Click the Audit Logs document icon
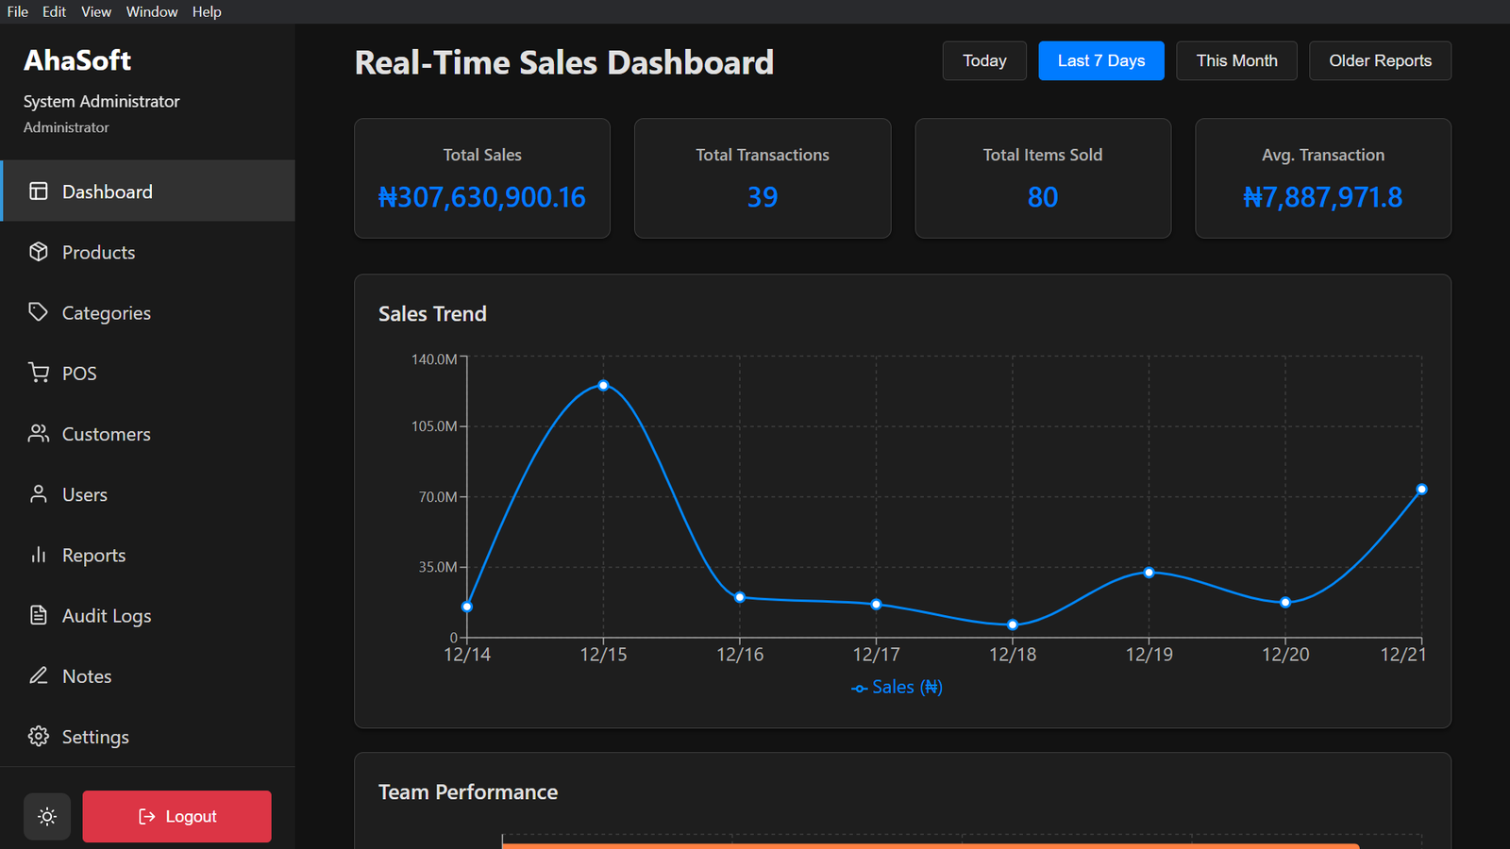This screenshot has height=849, width=1510. 38,615
